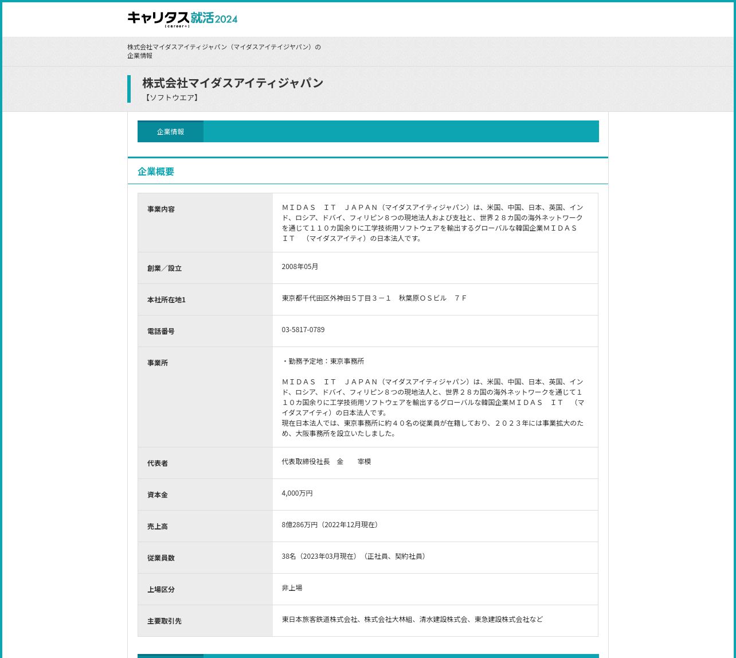Click the 主要取引先 row label
Viewport: 736px width, 658px height.
coord(165,621)
